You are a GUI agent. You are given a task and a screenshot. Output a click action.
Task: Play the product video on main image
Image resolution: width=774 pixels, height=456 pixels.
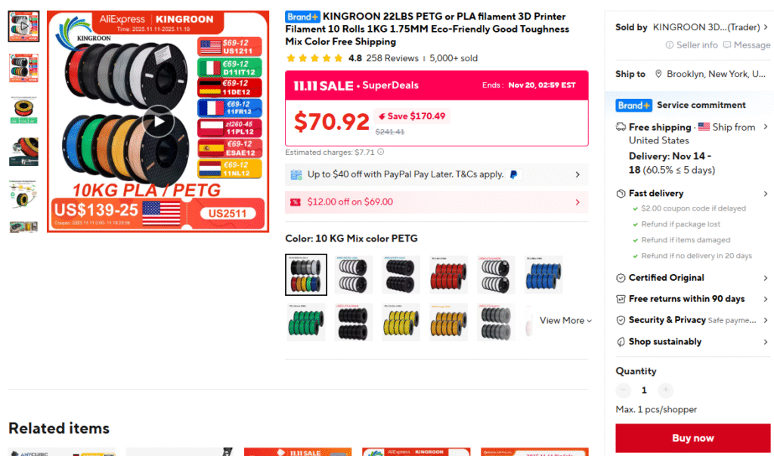coord(159,122)
